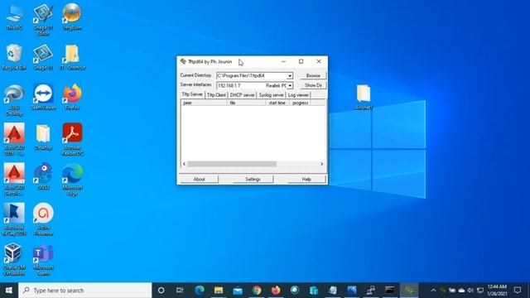Open Tftpd64 Settings
This screenshot has width=530, height=298.
(x=253, y=179)
